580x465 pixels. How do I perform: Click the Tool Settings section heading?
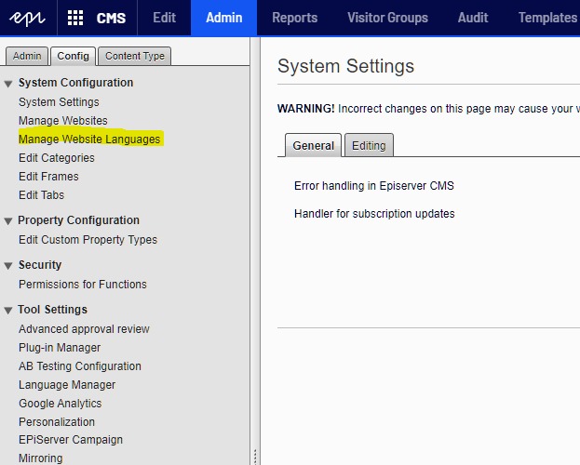(52, 310)
